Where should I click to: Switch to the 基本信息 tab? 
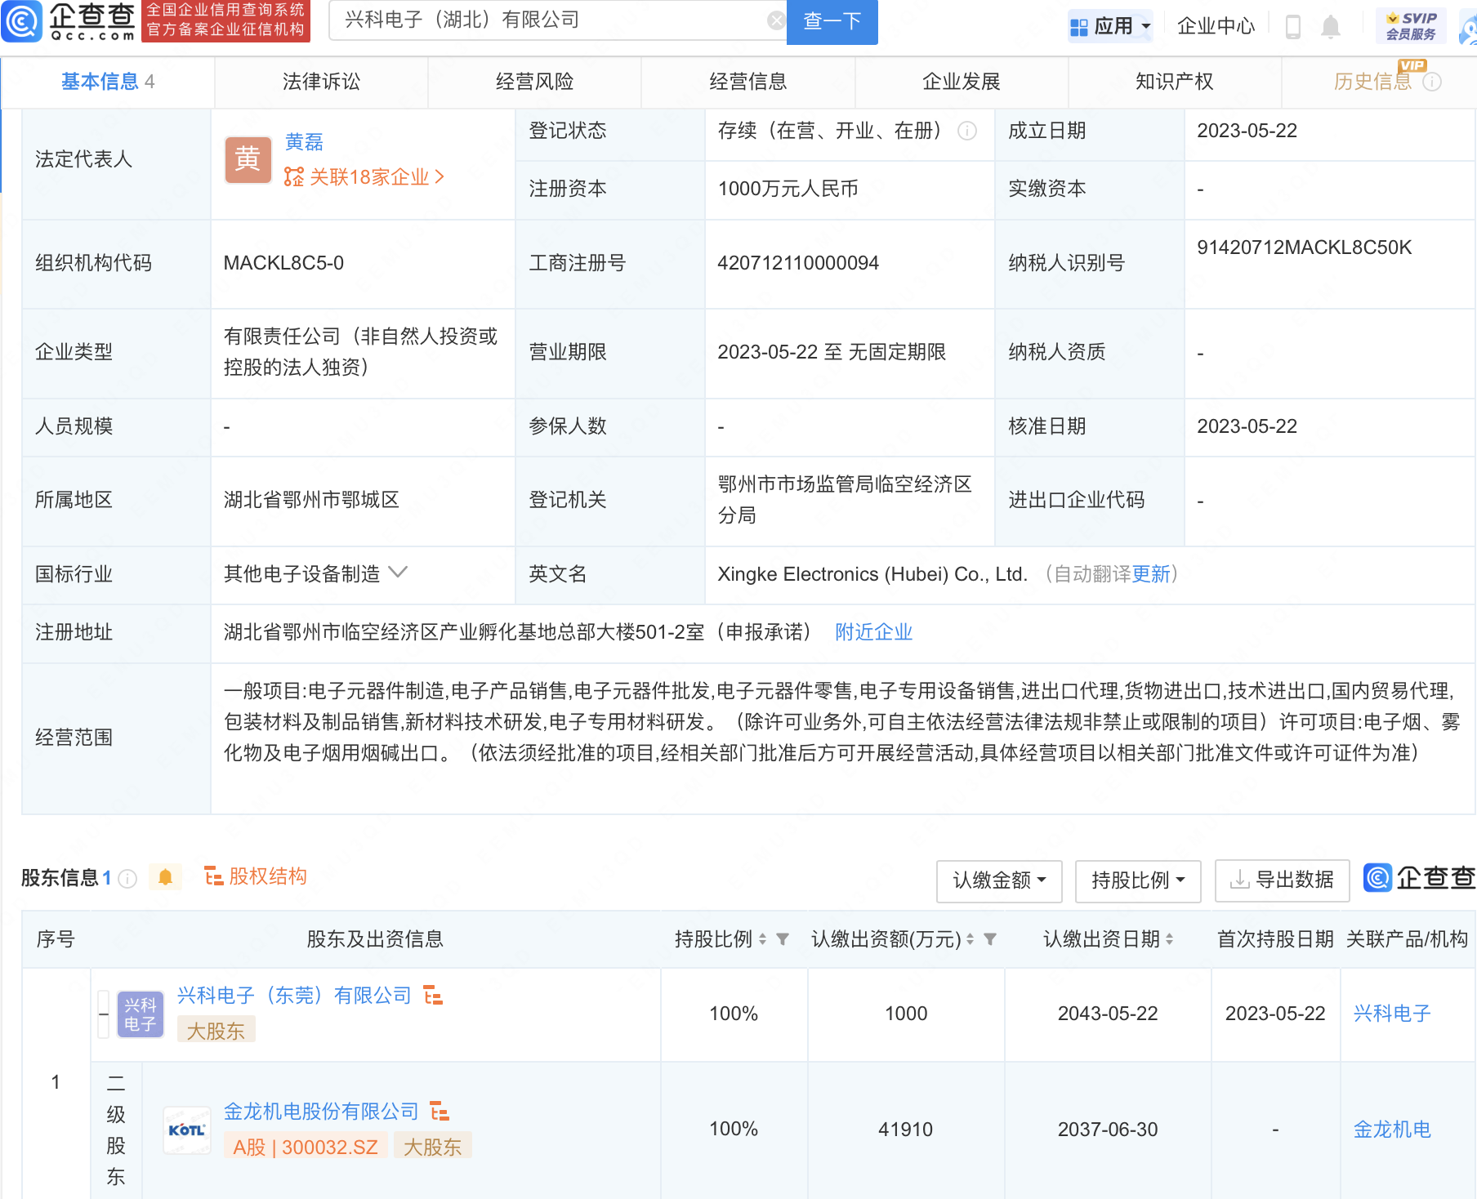pos(108,82)
